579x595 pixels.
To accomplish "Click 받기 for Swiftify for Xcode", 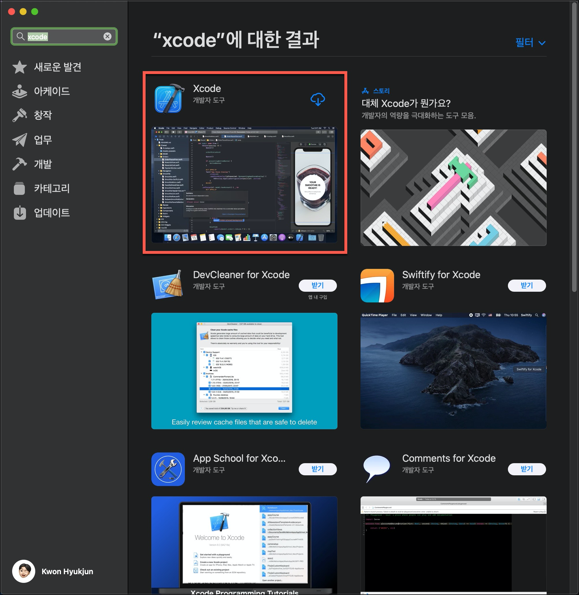I will point(527,285).
